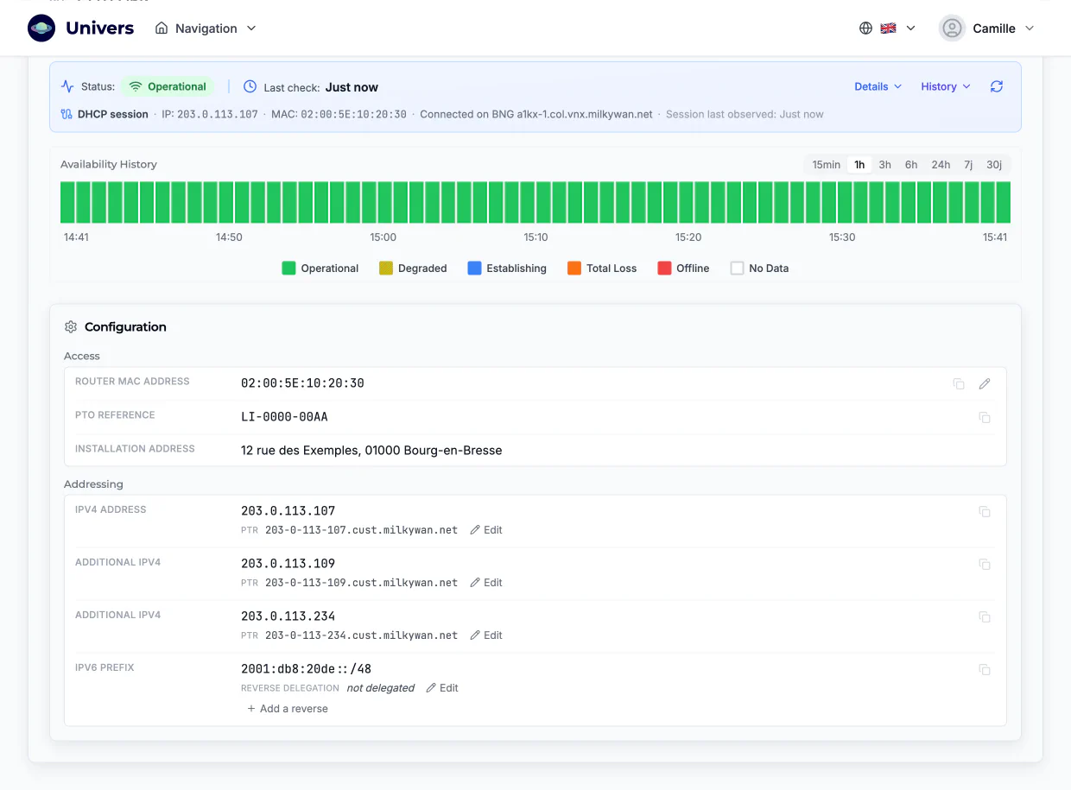Click the last availability bar at 15:41
The width and height of the screenshot is (1071, 790).
(x=1003, y=202)
